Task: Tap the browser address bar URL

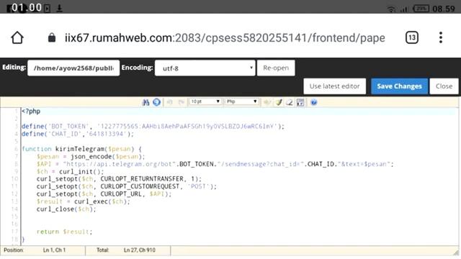Action: click(225, 38)
